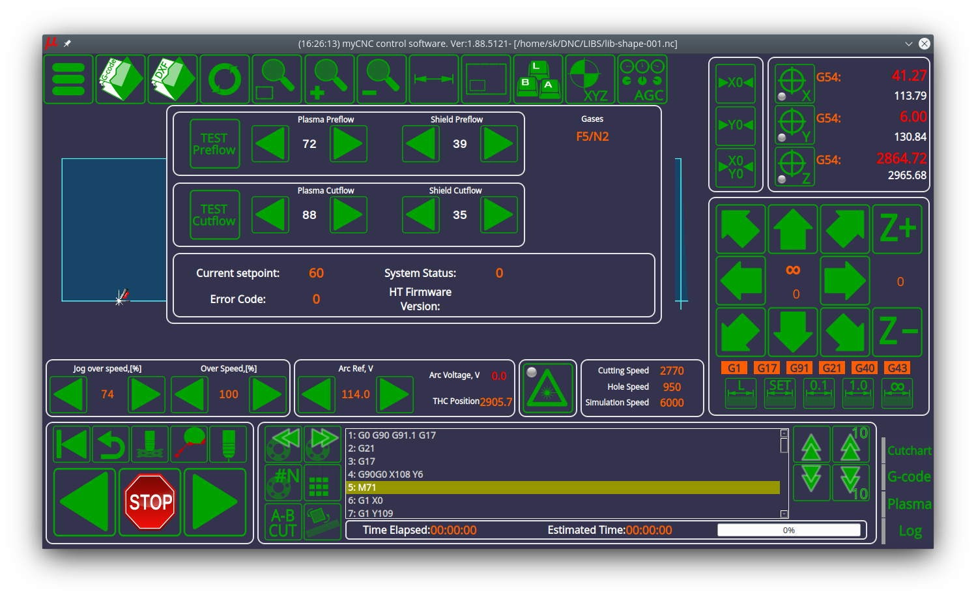The width and height of the screenshot is (976, 599).
Task: Toggle the G91 mode indicator
Action: pyautogui.click(x=799, y=368)
